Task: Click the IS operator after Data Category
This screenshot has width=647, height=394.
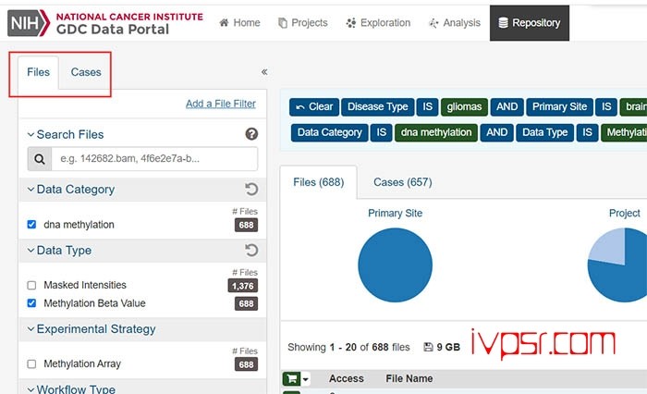Action: 381,132
